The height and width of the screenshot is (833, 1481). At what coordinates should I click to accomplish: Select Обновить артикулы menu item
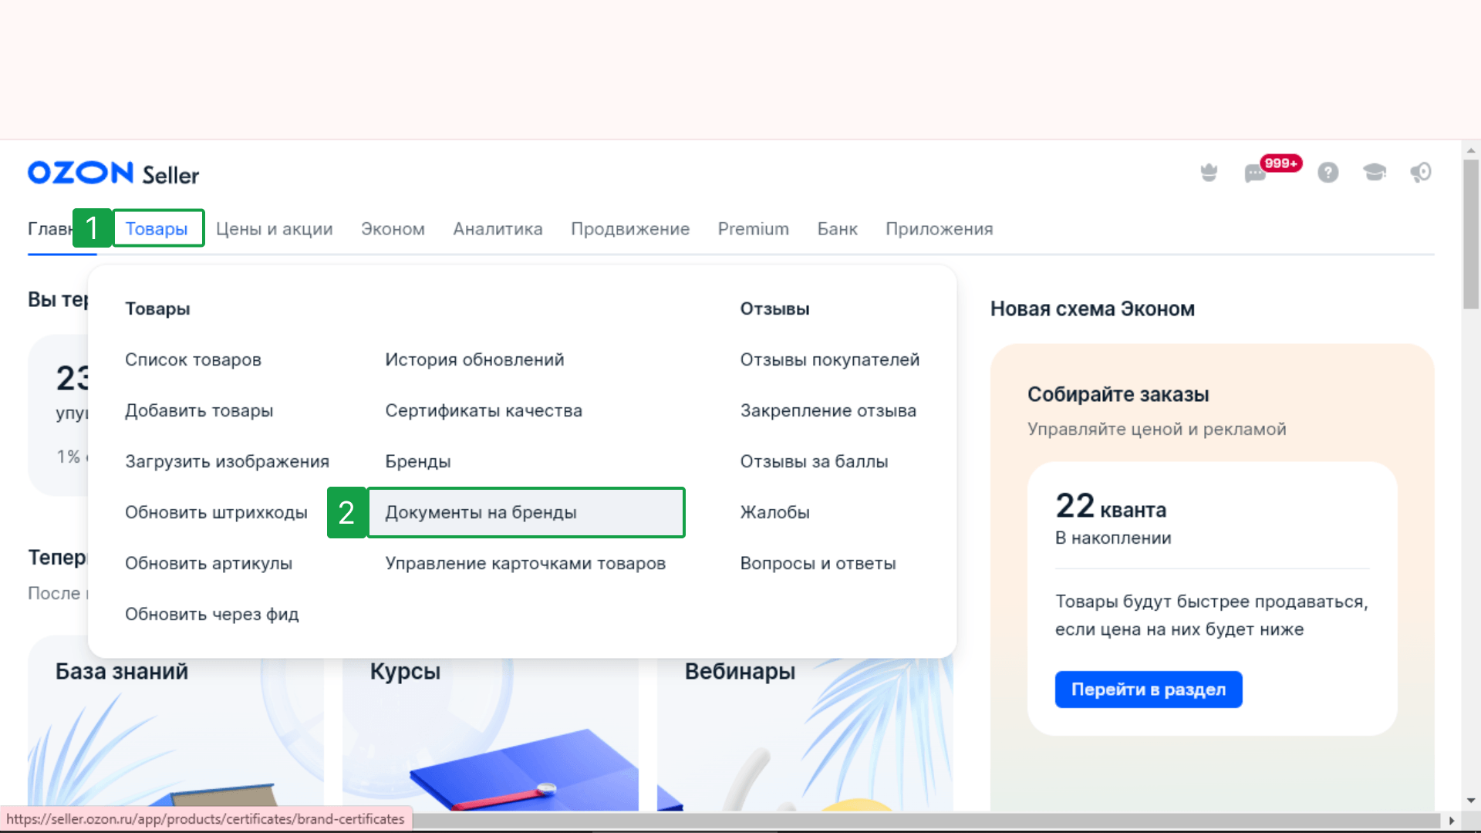point(208,563)
